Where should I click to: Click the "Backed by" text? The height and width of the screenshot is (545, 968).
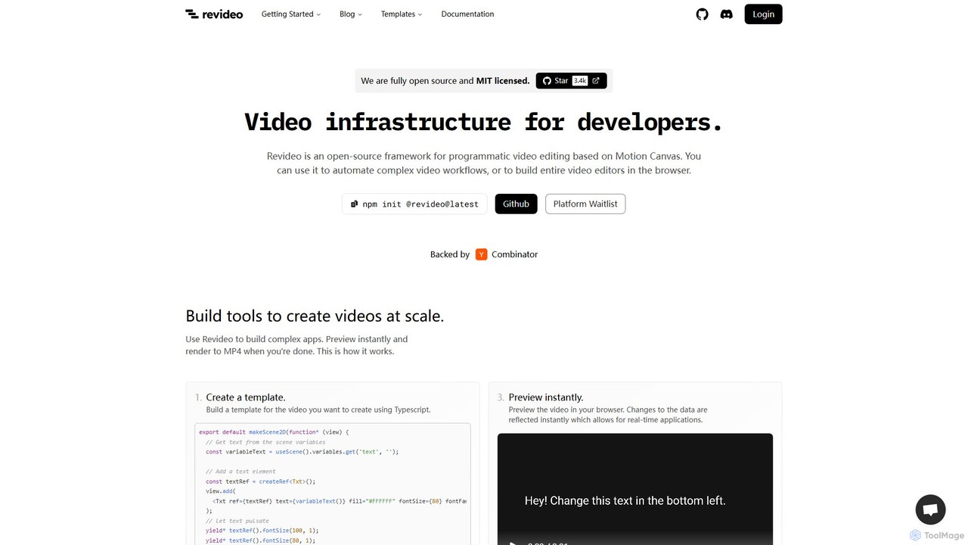click(450, 254)
